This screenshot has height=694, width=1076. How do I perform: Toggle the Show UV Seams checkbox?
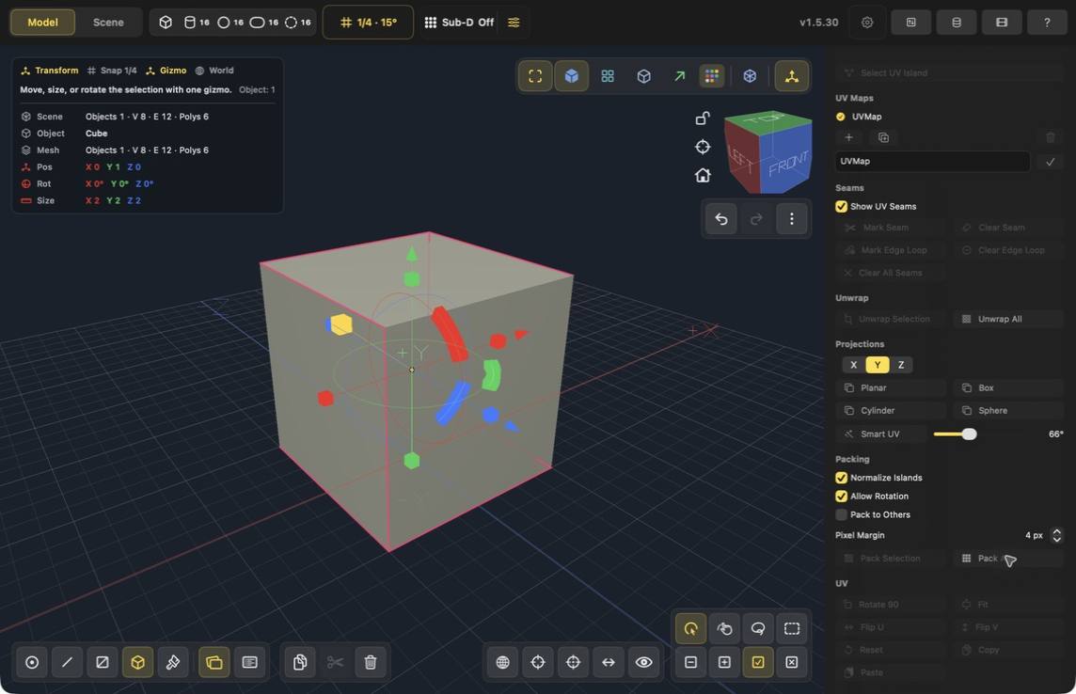(x=841, y=207)
